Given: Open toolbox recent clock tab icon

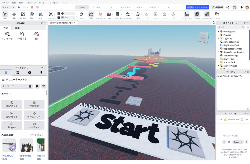Looking at the screenshot, I should pyautogui.click(x=29, y=72).
